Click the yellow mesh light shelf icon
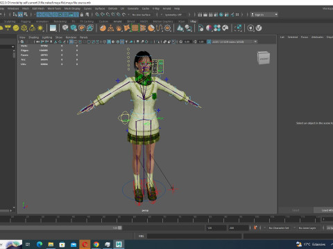 click(24, 28)
